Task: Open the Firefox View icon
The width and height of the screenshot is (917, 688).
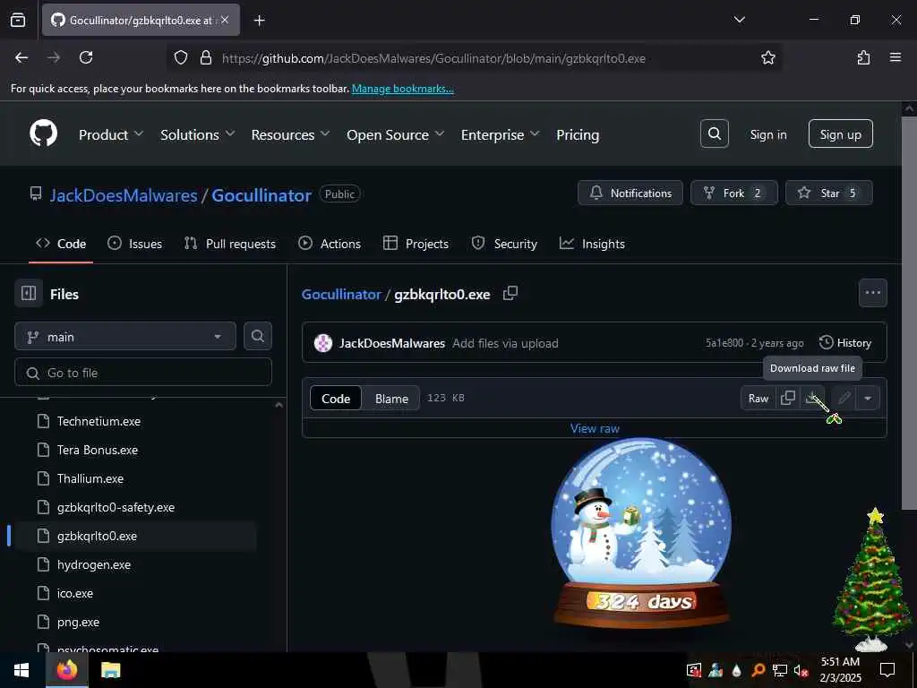Action: click(x=18, y=20)
